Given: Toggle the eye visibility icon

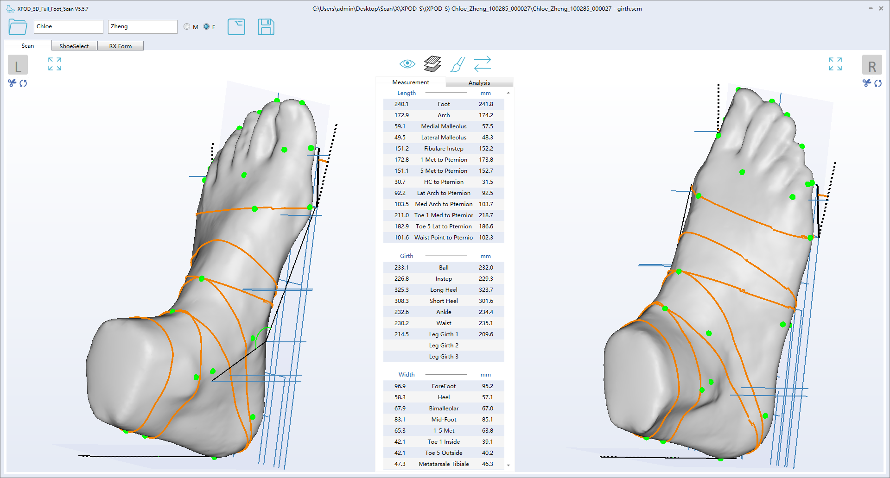Looking at the screenshot, I should click(407, 64).
